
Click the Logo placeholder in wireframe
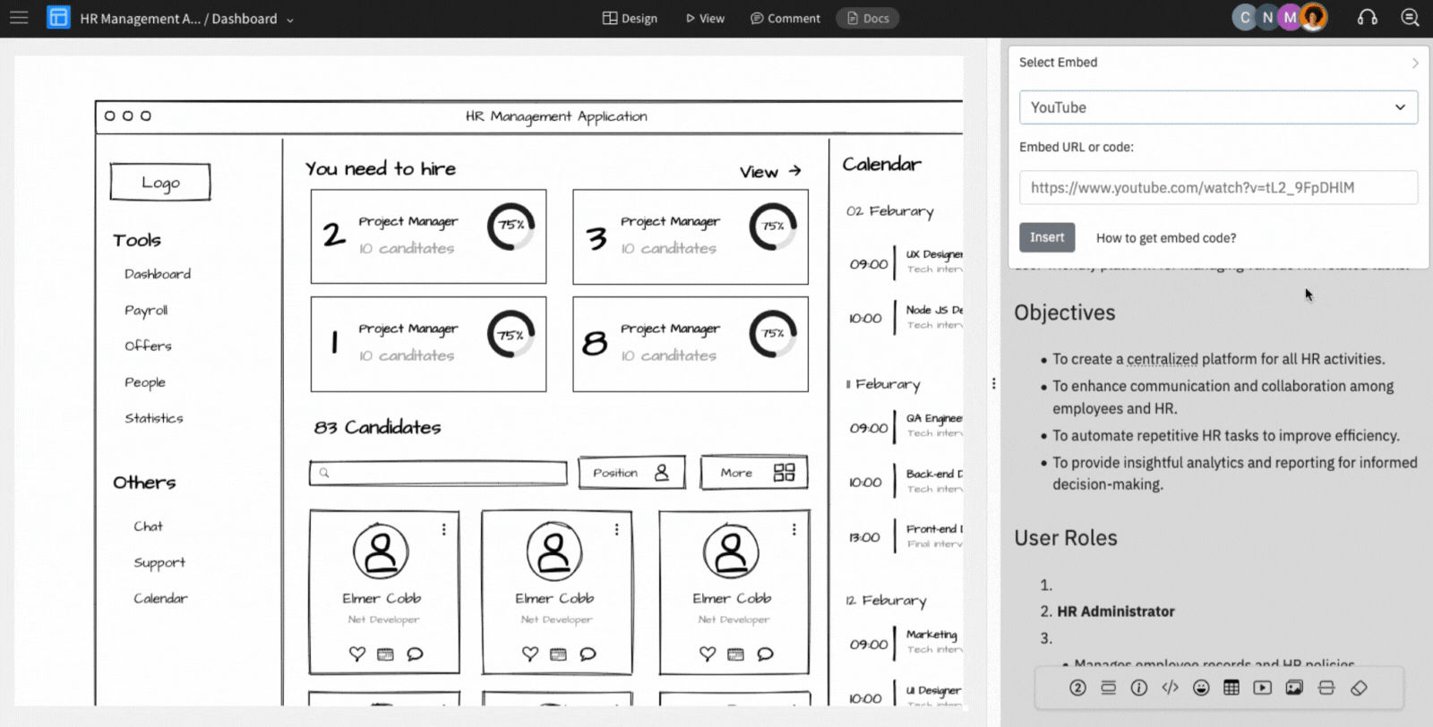tap(160, 182)
